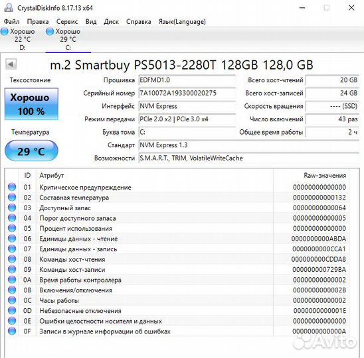Click the firmware EDFMD1.0 field
The height and width of the screenshot is (358, 364).
pyautogui.click(x=187, y=80)
